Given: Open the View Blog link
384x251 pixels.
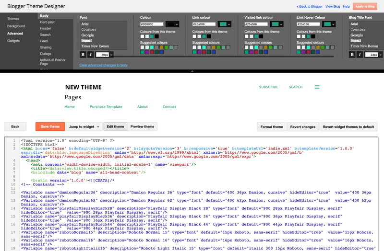Looking at the screenshot, I should 333,6.
